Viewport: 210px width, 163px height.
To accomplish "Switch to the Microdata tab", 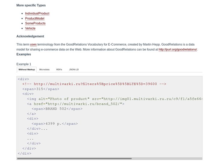I will (44, 70).
